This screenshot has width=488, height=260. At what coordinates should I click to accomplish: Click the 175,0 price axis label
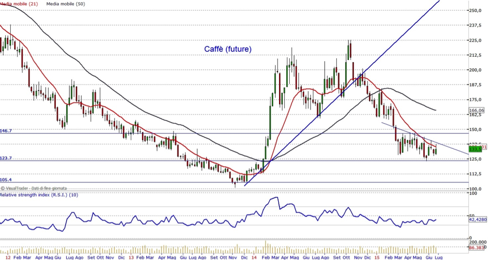point(475,100)
